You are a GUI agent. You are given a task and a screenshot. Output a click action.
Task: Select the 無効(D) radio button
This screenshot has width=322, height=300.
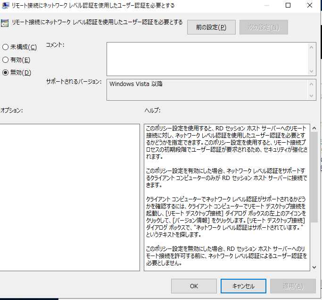[x=6, y=72]
